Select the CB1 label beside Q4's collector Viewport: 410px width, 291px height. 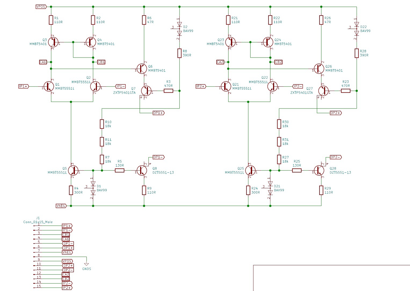point(101,62)
